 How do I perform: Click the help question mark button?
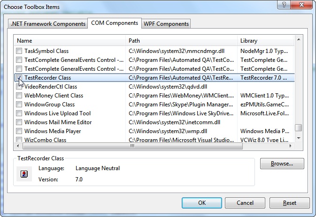click(x=283, y=5)
